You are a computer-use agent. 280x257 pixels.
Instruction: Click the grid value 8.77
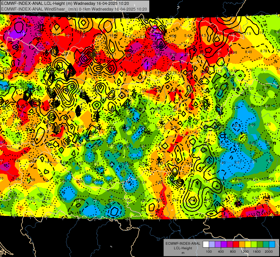click(96, 182)
